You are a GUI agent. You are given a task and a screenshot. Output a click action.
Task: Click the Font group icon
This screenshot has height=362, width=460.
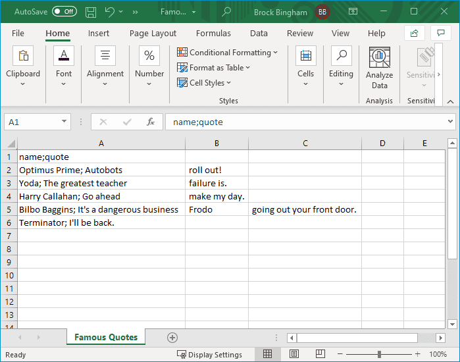64,55
